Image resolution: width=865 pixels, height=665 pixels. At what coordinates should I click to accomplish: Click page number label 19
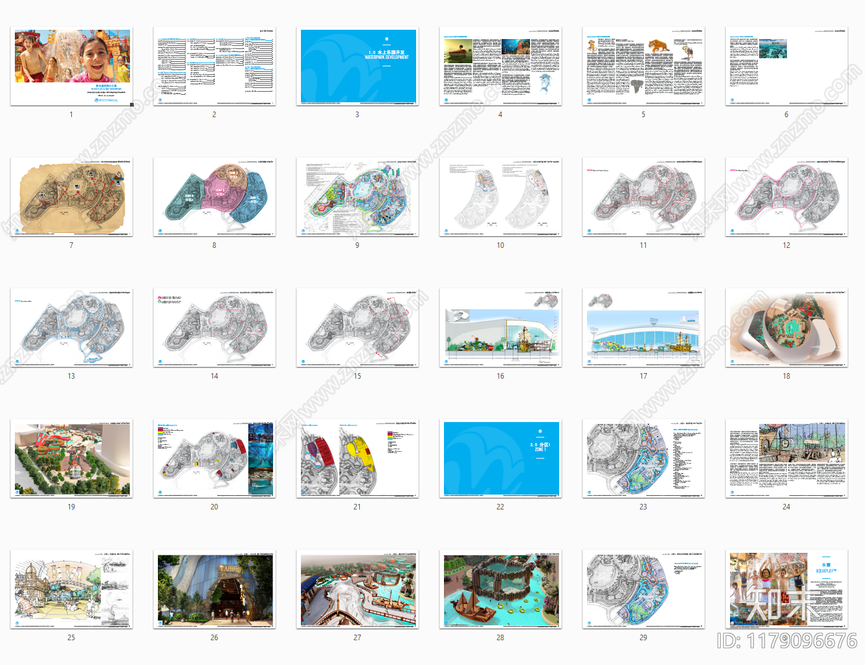point(71,507)
